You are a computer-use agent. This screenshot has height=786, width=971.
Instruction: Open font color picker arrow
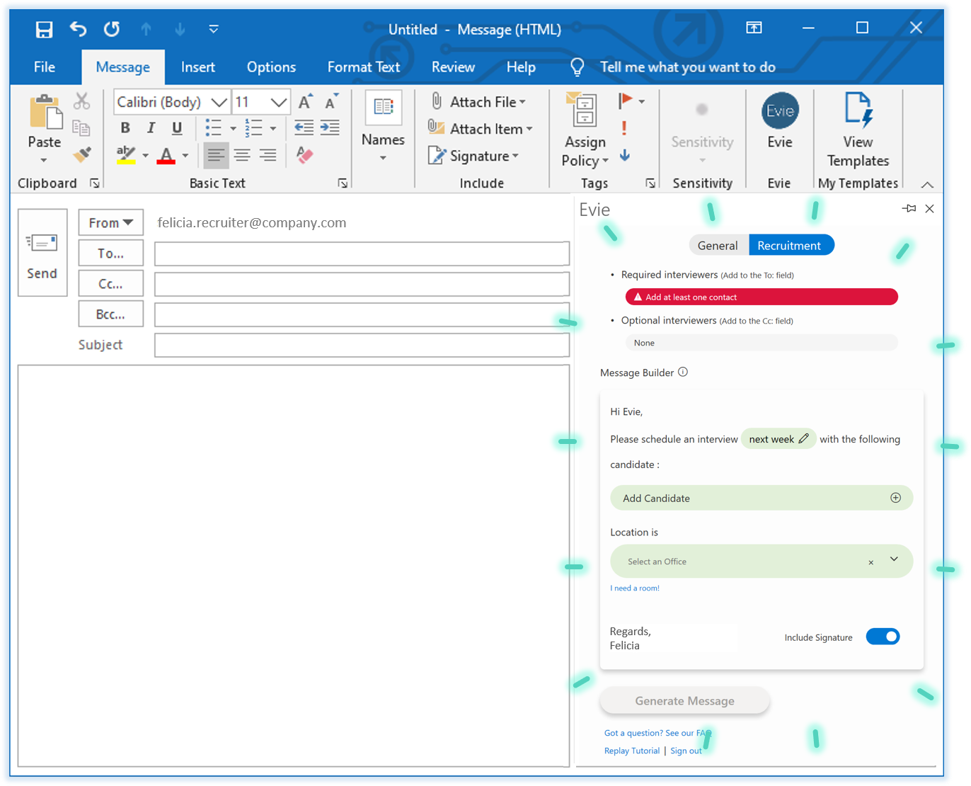pos(185,156)
